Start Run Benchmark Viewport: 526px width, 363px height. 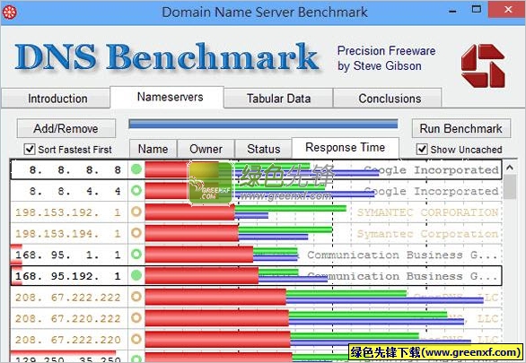click(461, 128)
